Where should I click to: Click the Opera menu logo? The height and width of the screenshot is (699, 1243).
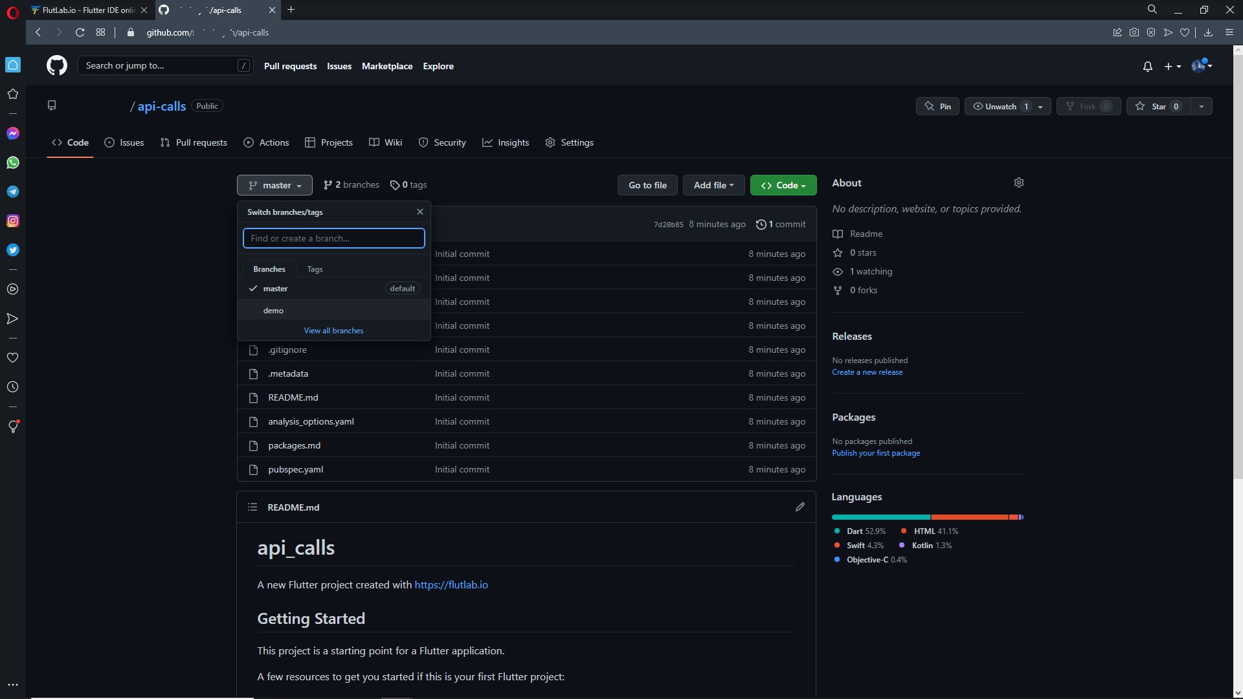pyautogui.click(x=12, y=11)
